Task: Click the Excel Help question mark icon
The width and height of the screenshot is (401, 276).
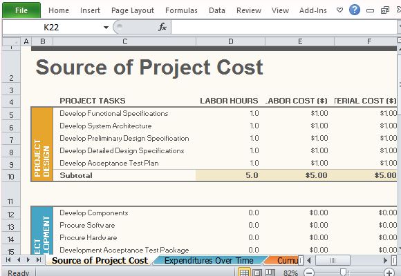Action: 355,10
